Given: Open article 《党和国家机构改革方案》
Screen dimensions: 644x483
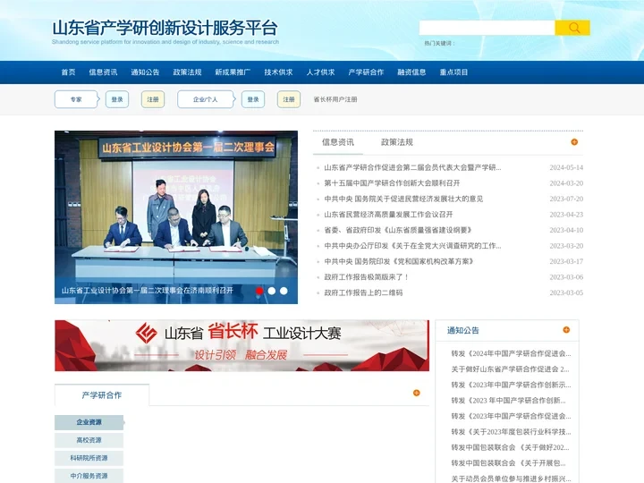Looking at the screenshot, I should (x=399, y=261).
